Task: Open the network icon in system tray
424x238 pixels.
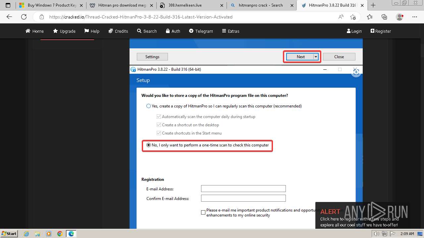Action: click(x=385, y=234)
